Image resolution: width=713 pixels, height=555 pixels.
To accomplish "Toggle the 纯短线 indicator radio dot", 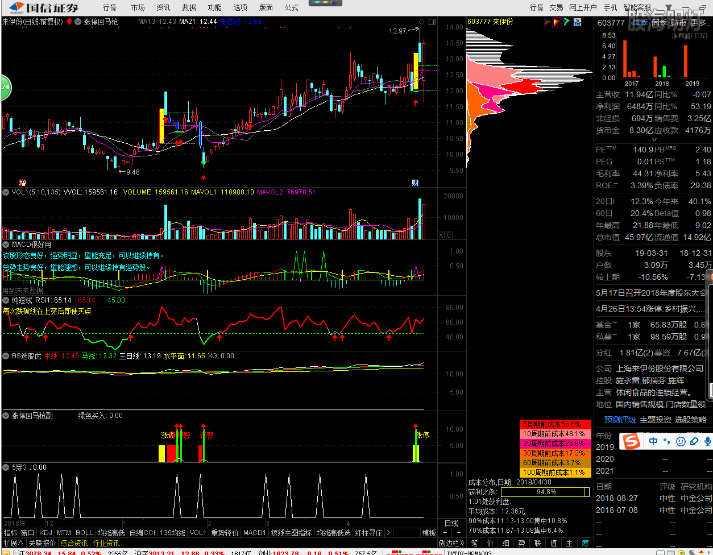I will point(6,300).
